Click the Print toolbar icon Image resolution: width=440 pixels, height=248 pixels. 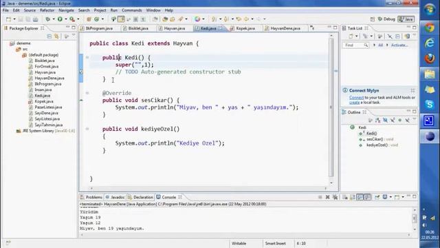click(x=35, y=19)
